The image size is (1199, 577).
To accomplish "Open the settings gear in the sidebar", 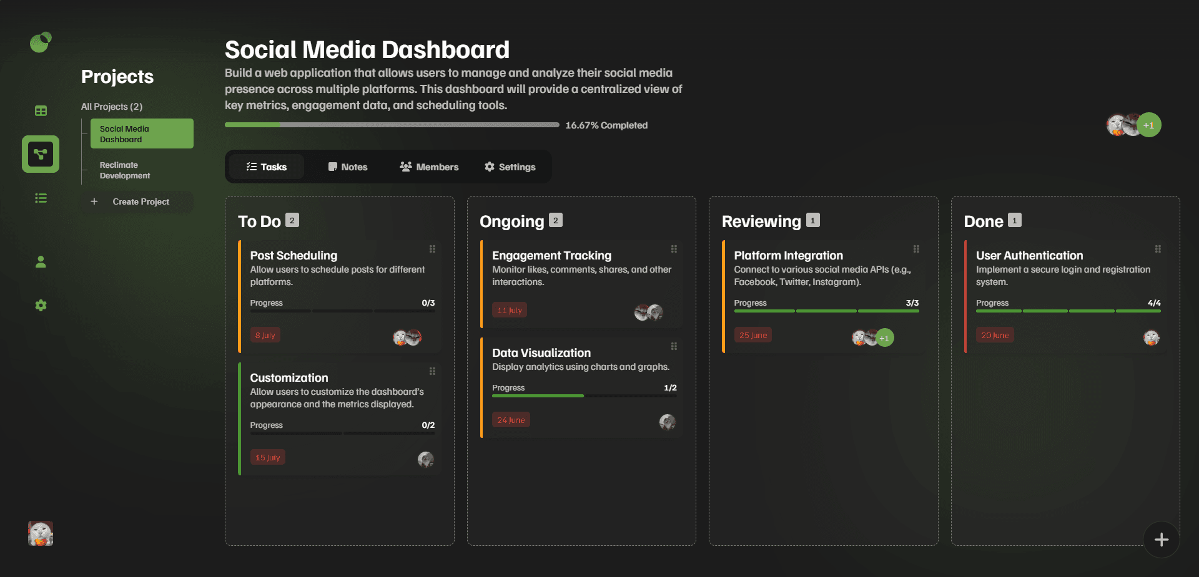I will tap(40, 305).
